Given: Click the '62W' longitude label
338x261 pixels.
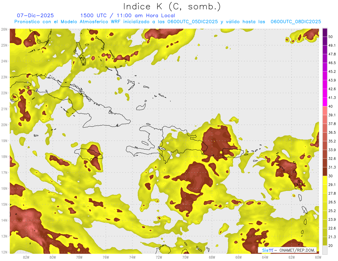Looking at the screenshot, I should [x=292, y=257].
